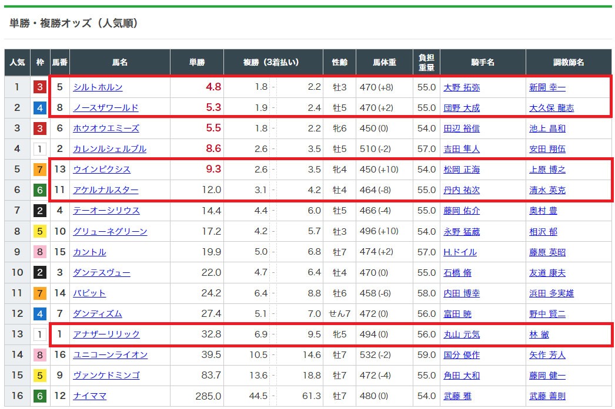Open jockey 武藤 雅 page
The image size is (615, 409).
pos(457,396)
